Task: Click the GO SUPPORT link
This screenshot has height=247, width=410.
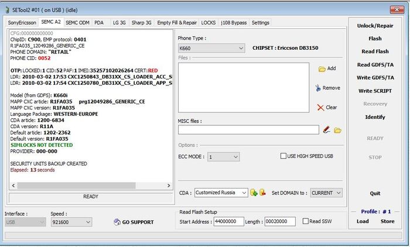Action: [x=138, y=222]
